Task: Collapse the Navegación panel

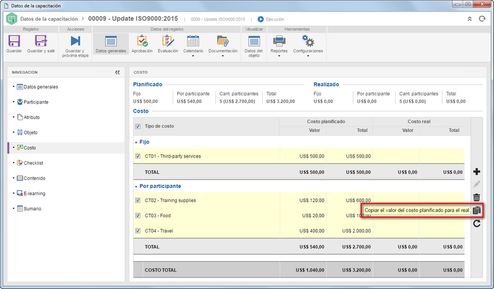Action: pos(117,72)
